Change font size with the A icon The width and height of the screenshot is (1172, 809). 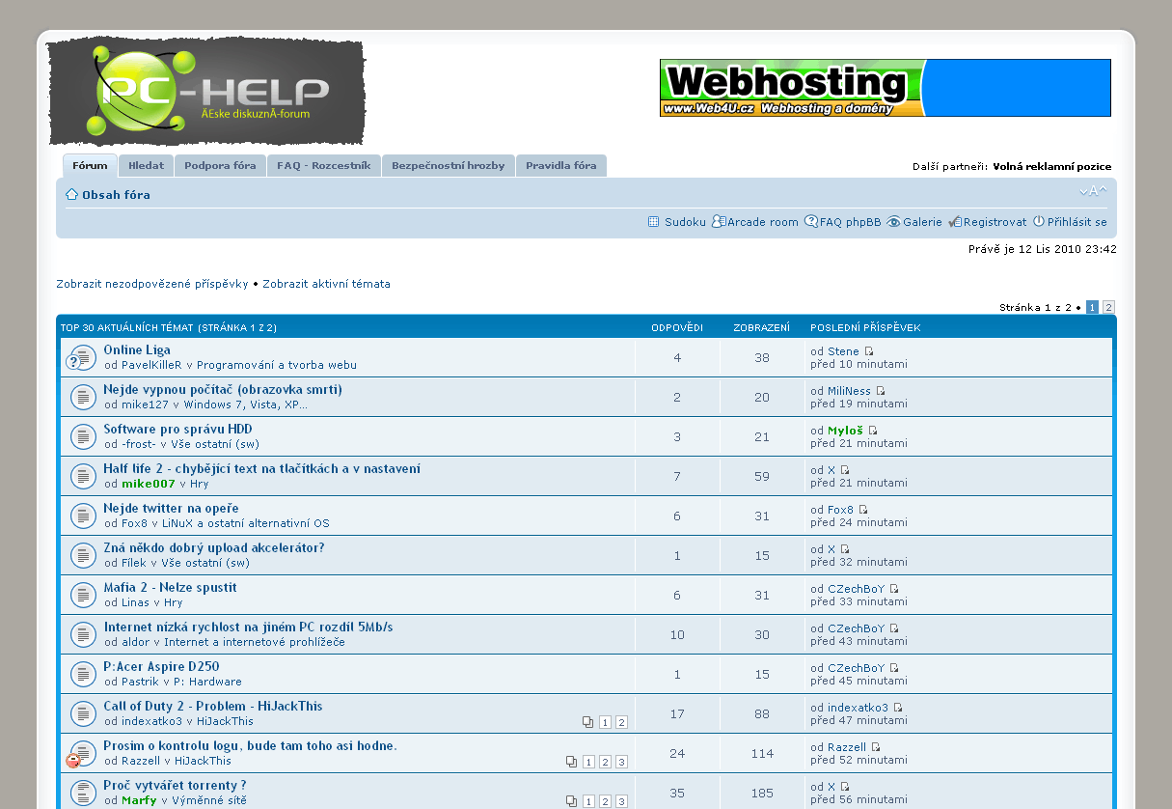[x=1093, y=191]
